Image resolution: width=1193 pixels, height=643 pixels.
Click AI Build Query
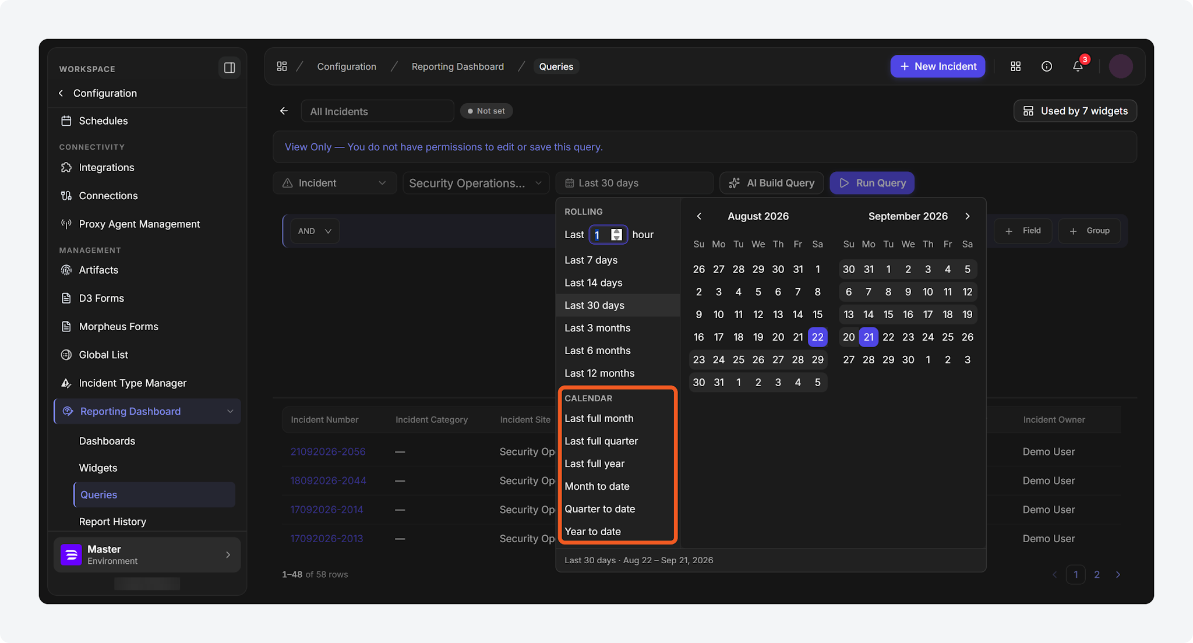tap(771, 183)
